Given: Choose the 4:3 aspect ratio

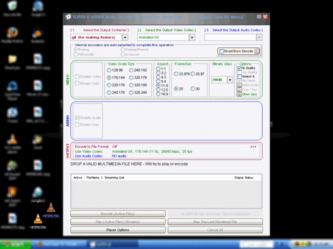Looking at the screenshot, I should (158, 77).
